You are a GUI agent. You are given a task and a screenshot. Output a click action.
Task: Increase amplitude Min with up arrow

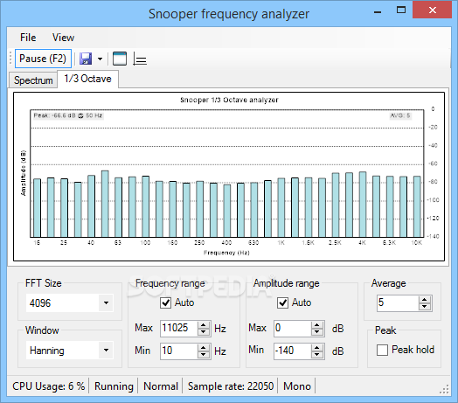point(317,347)
